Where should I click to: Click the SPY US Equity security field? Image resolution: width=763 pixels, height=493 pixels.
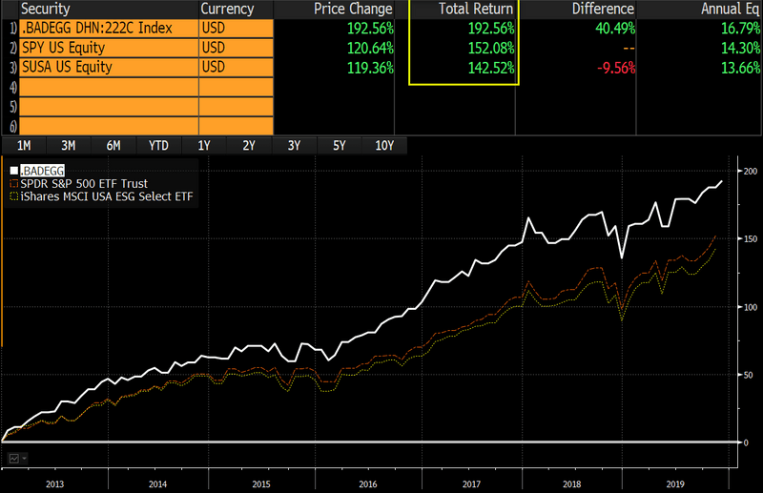[108, 48]
